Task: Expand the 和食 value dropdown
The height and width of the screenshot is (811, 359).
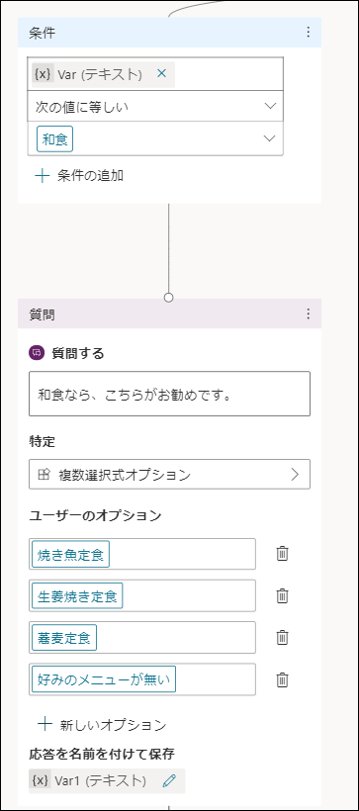Action: [155, 138]
